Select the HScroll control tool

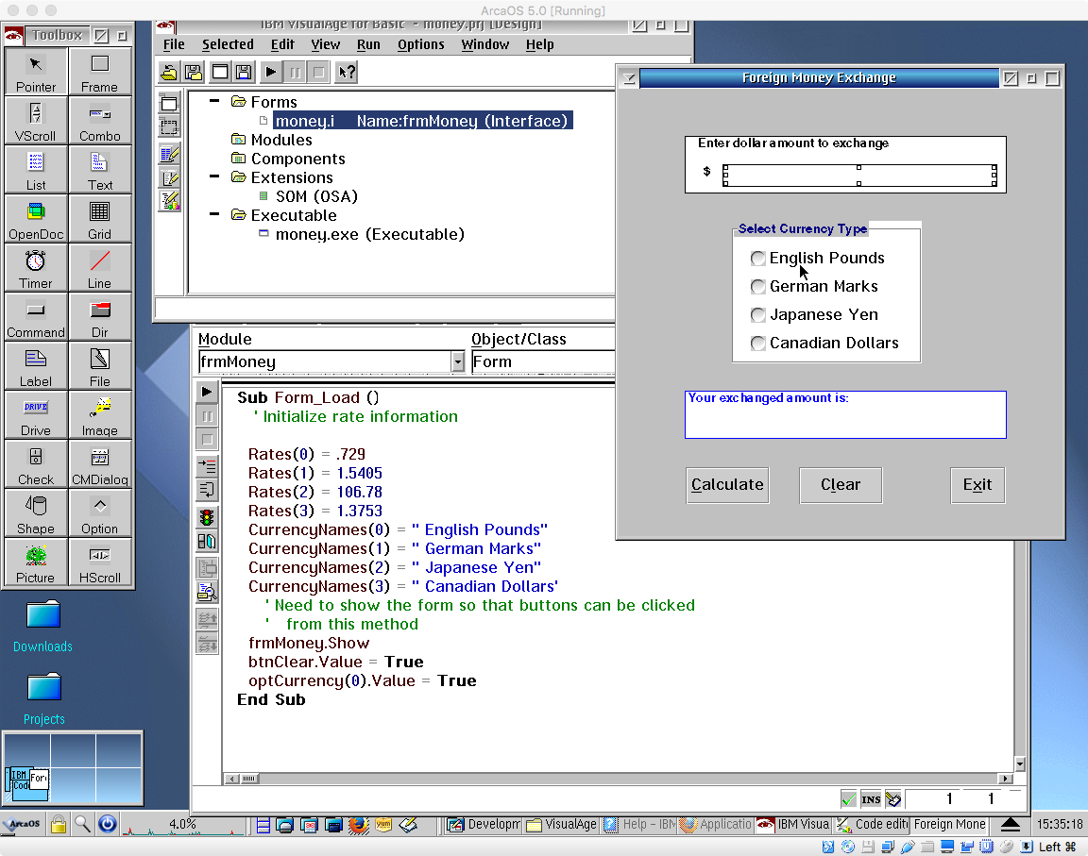click(100, 563)
